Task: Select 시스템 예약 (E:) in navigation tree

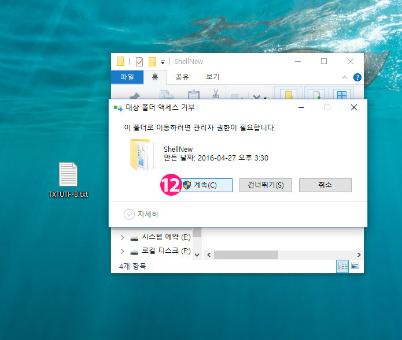Action: point(160,237)
